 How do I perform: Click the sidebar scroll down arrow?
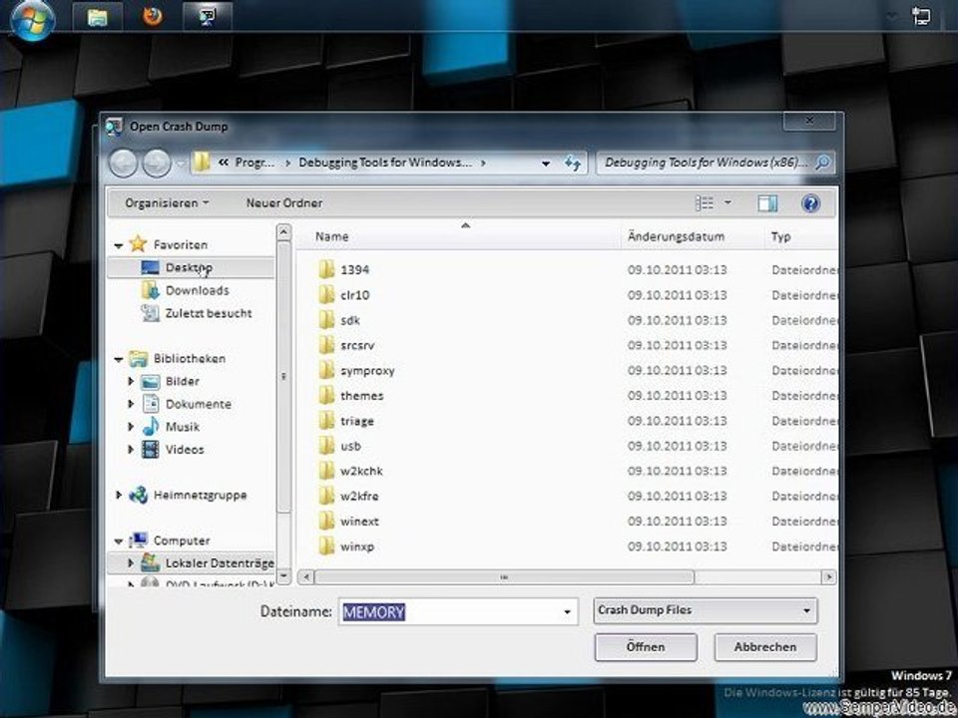coord(283,575)
